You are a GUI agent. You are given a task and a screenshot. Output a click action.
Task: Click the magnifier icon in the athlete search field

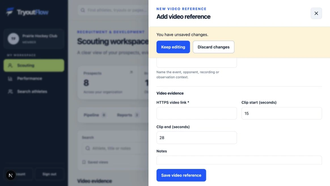tap(88, 148)
